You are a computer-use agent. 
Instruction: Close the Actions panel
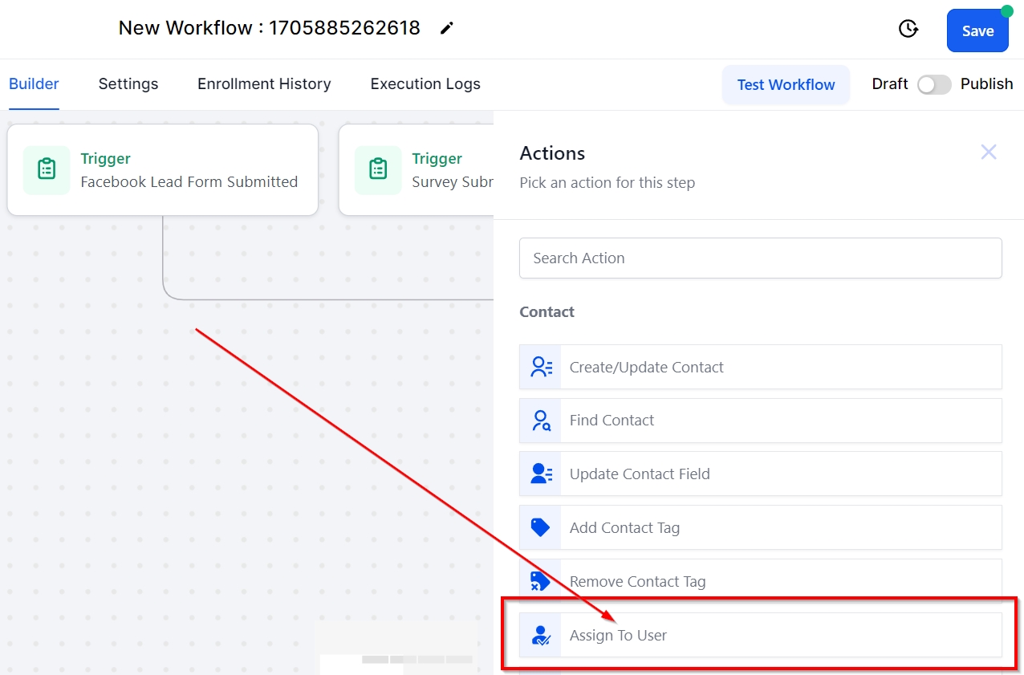tap(989, 152)
